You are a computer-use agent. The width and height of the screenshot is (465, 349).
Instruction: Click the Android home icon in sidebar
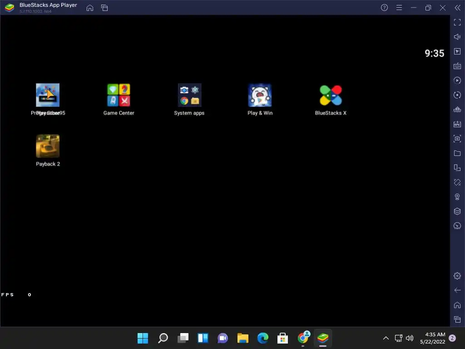[x=457, y=305]
